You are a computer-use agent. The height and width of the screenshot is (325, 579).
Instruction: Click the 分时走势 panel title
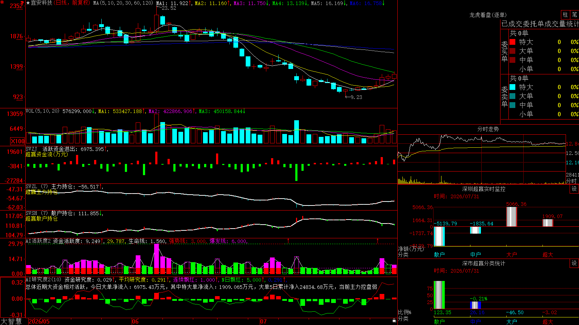[488, 129]
